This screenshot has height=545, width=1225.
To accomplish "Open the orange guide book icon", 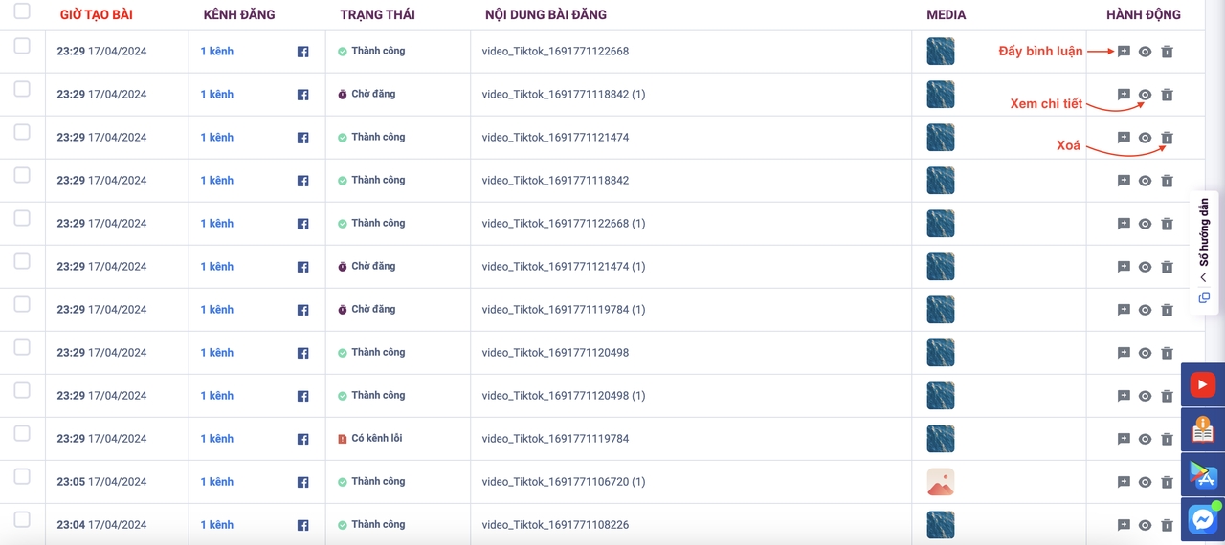I will point(1202,430).
